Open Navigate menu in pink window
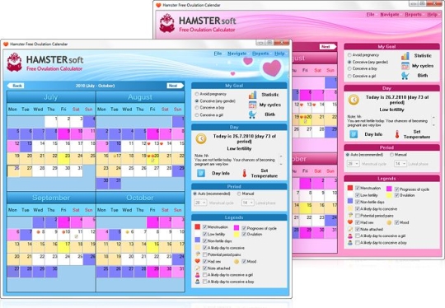The image size is (445, 308). pyautogui.click(x=390, y=15)
